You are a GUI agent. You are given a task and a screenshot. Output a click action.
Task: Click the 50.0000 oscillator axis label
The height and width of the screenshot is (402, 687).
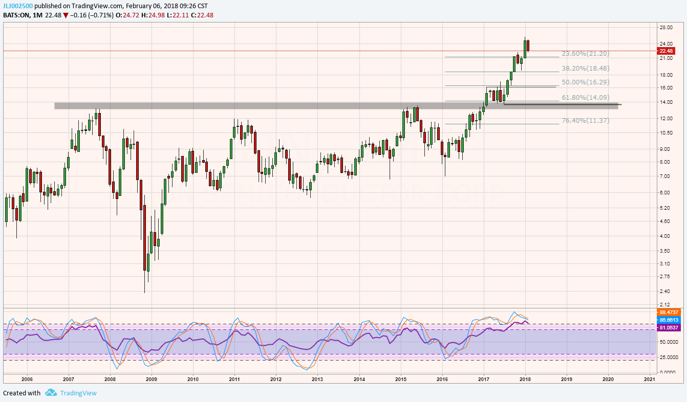tap(668, 342)
